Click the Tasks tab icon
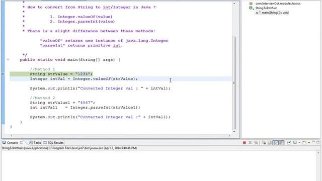322x181 pixels. pos(31,143)
